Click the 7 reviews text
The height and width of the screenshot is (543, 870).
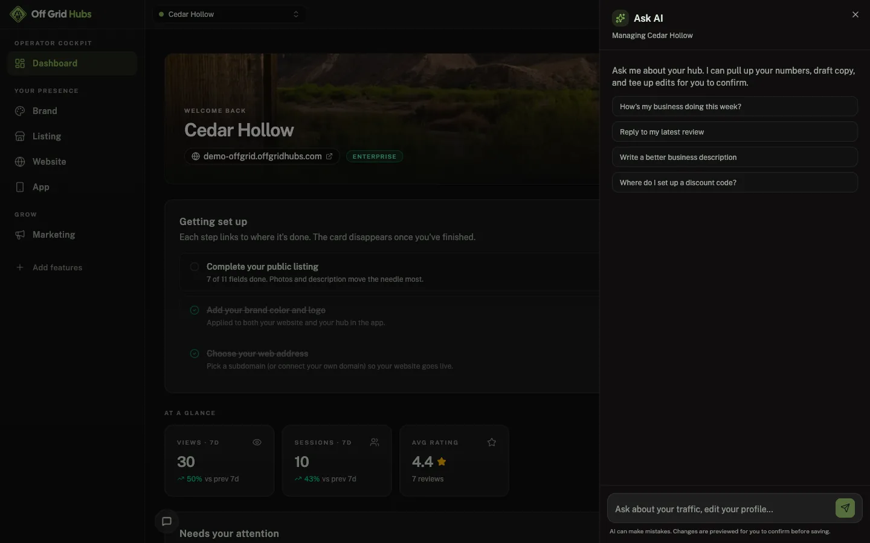tap(428, 479)
